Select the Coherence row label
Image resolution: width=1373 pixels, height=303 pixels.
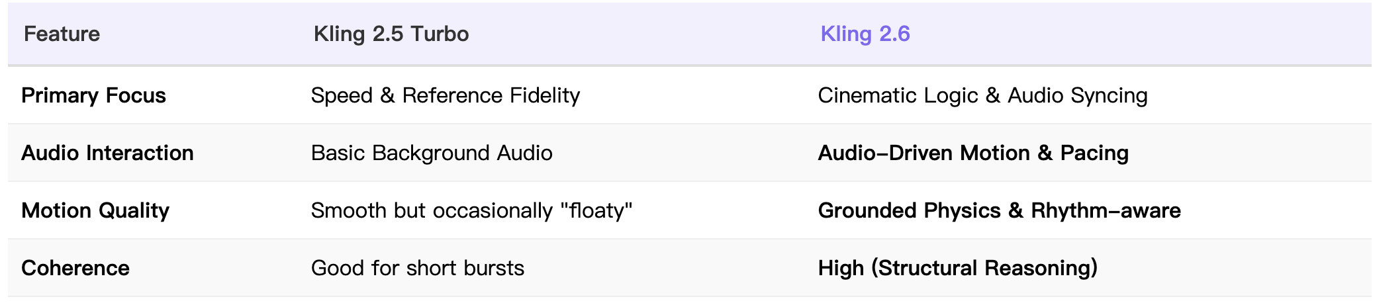(75, 268)
